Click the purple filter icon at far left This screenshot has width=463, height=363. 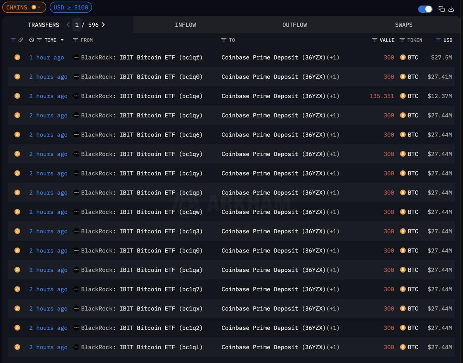(13, 40)
